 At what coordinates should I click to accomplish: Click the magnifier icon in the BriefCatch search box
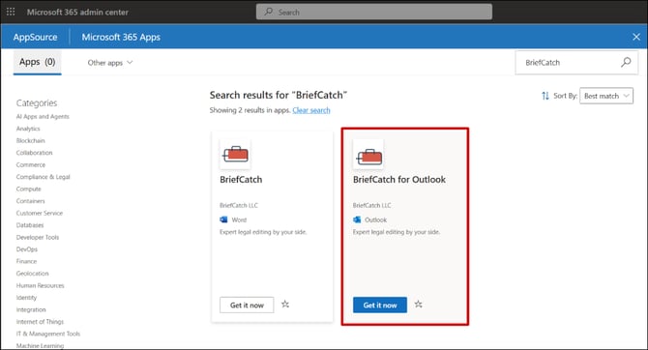tap(626, 63)
